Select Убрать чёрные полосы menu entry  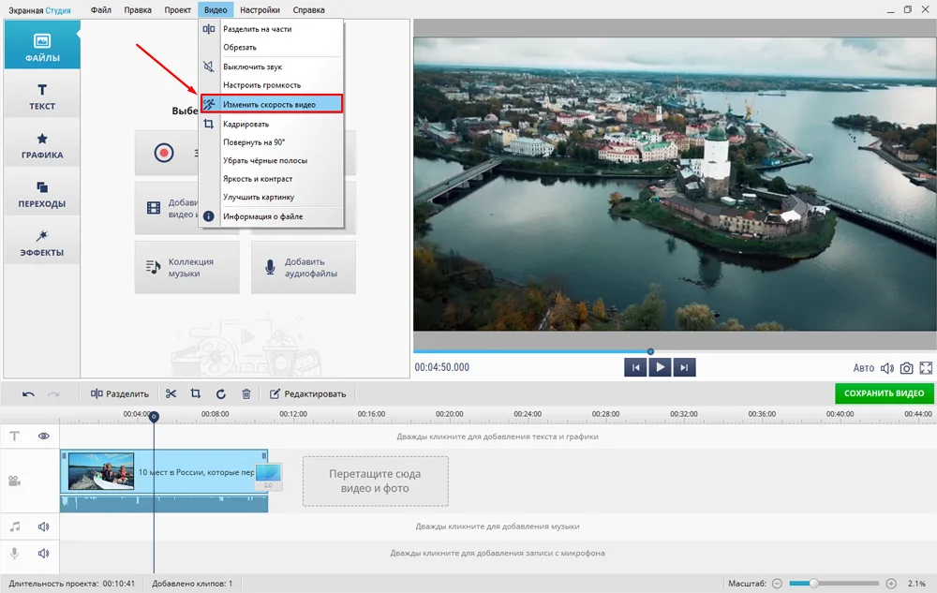[272, 160]
